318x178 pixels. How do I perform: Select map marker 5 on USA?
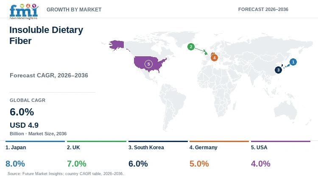click(148, 64)
